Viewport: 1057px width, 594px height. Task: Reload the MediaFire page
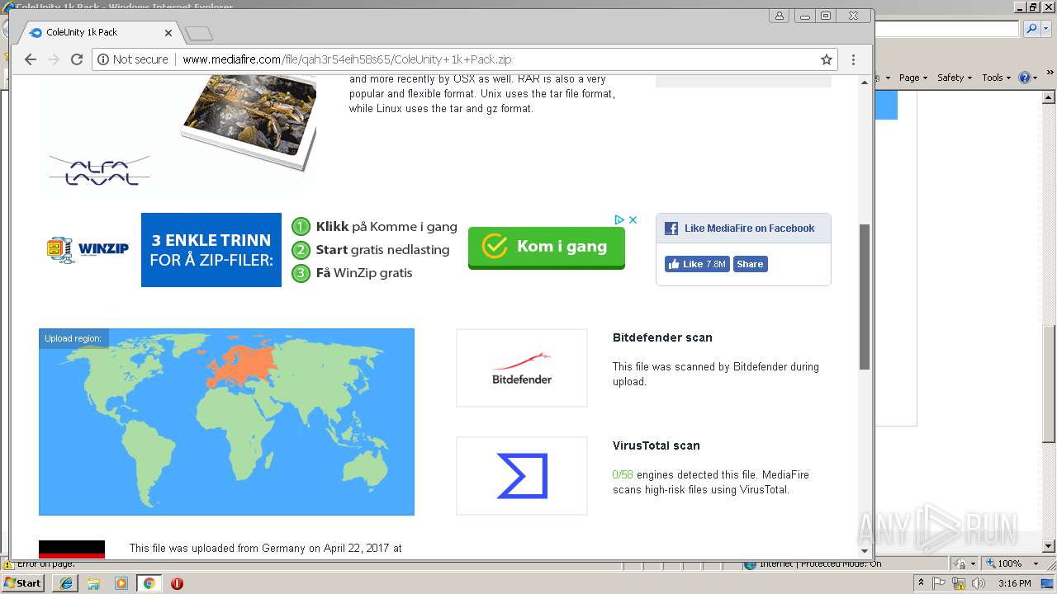click(x=77, y=59)
